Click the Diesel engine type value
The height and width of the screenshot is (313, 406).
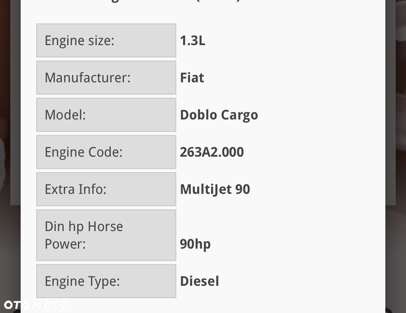click(x=199, y=281)
